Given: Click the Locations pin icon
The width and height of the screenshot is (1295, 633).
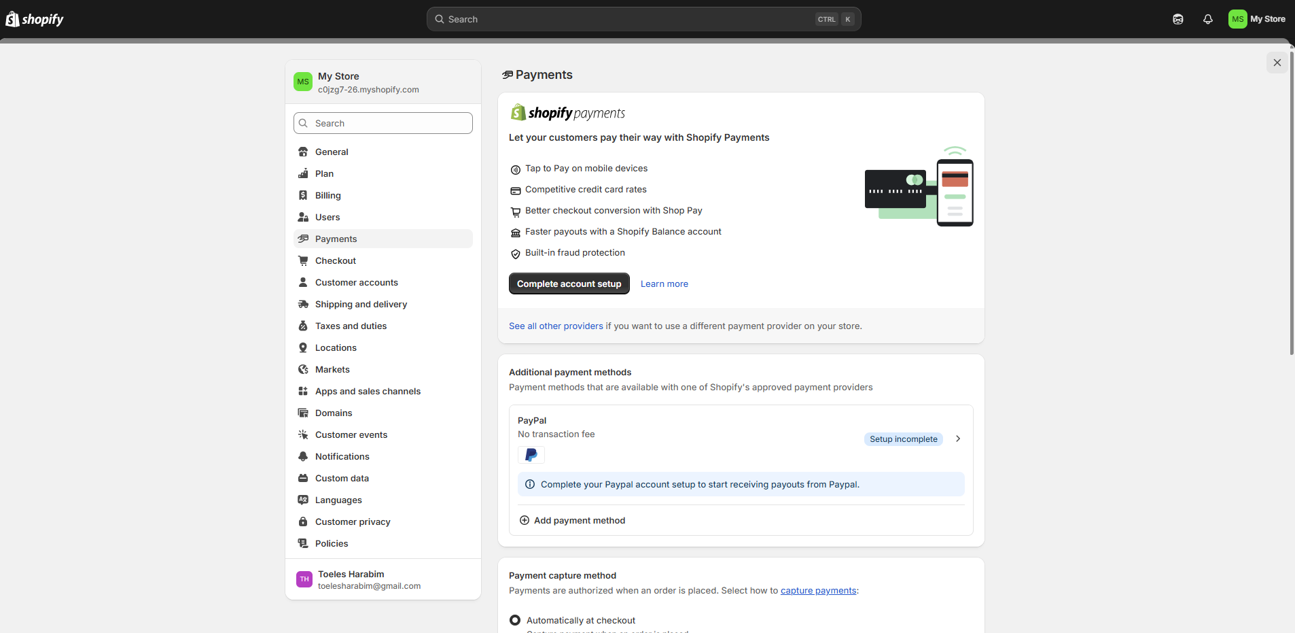Looking at the screenshot, I should pos(303,347).
